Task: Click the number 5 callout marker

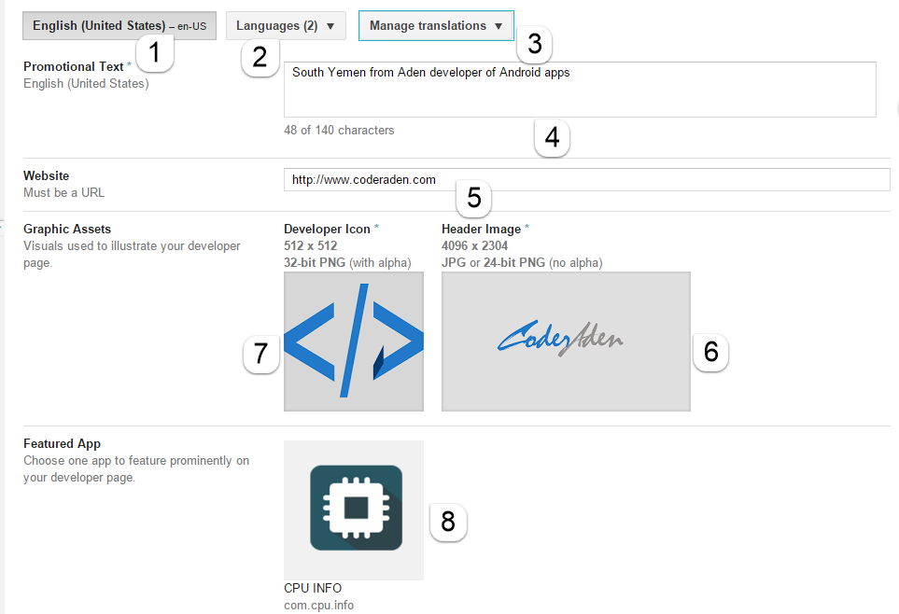Action: [473, 199]
